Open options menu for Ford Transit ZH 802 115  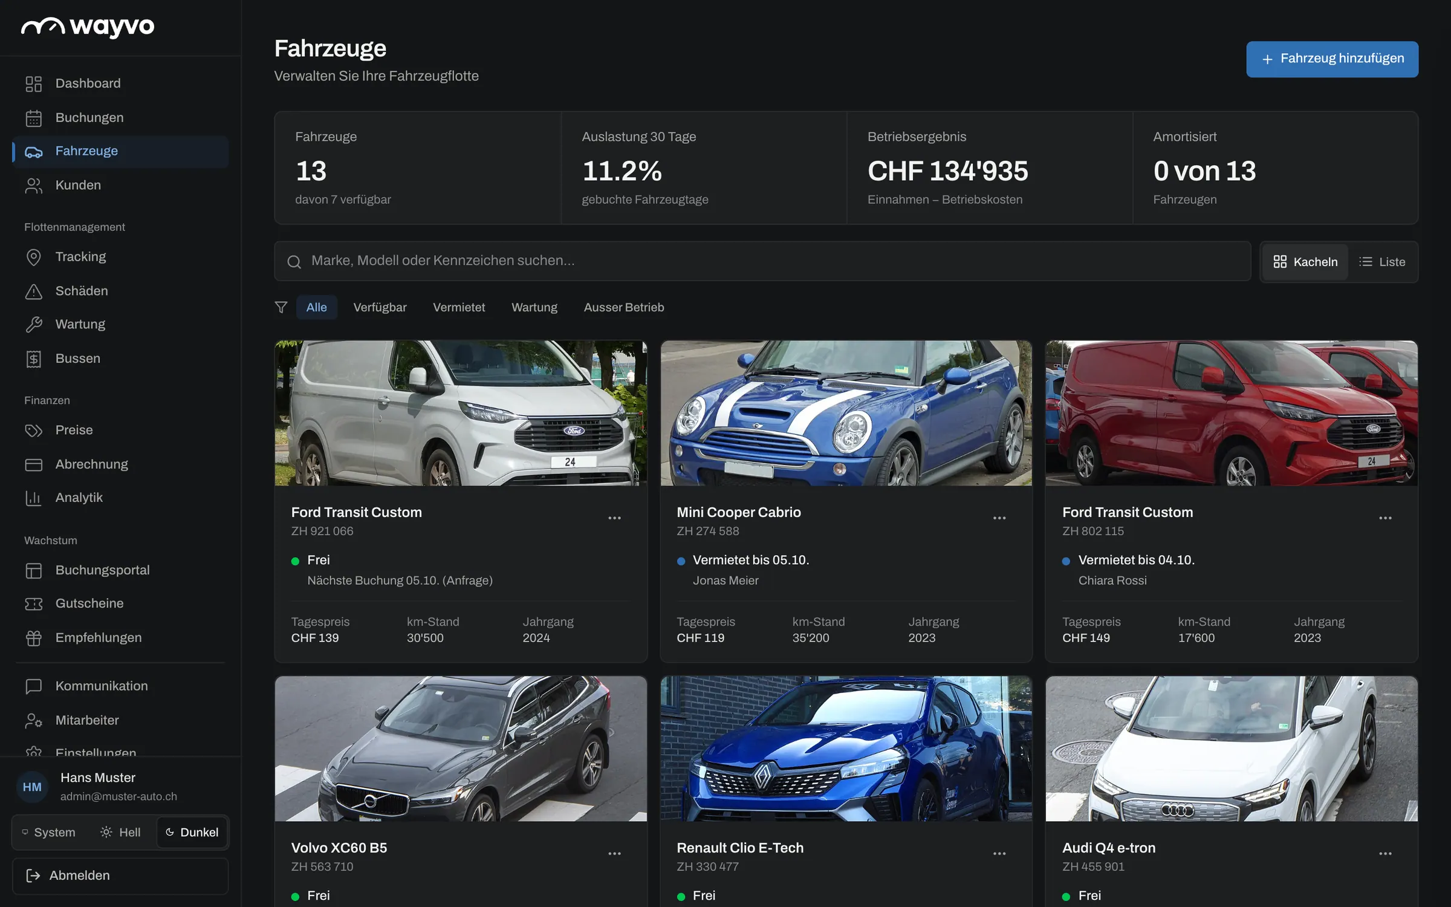(x=1386, y=518)
